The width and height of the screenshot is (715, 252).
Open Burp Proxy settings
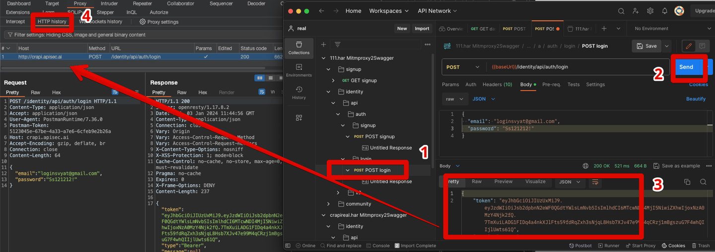(159, 22)
